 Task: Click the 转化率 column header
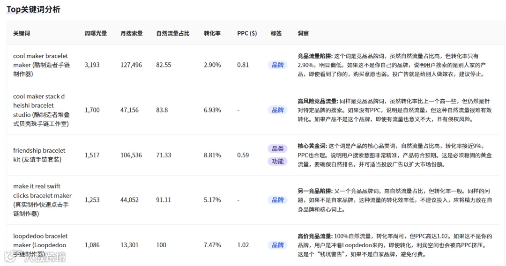click(x=212, y=33)
